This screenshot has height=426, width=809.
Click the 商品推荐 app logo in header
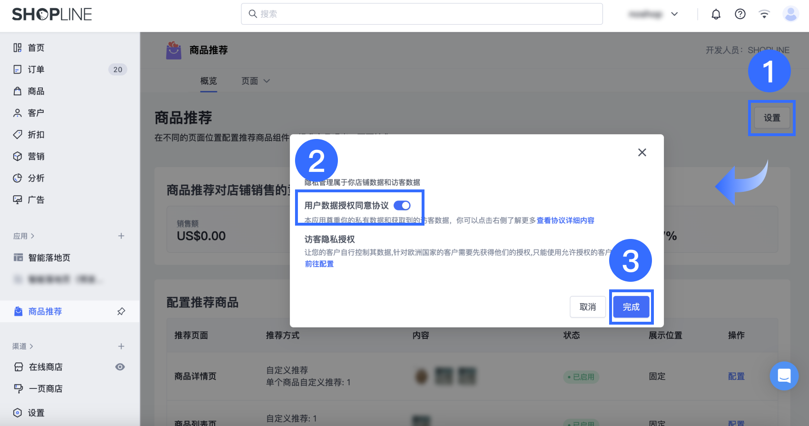click(x=174, y=50)
